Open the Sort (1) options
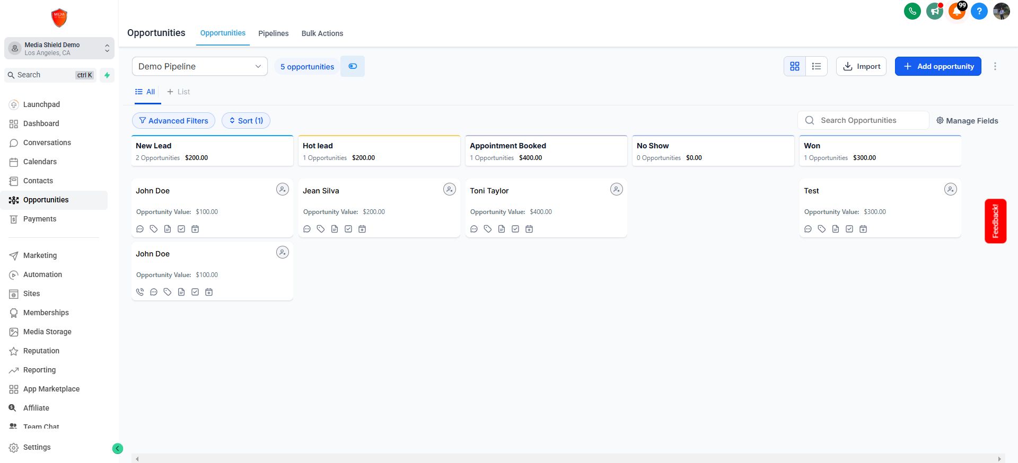 tap(246, 121)
